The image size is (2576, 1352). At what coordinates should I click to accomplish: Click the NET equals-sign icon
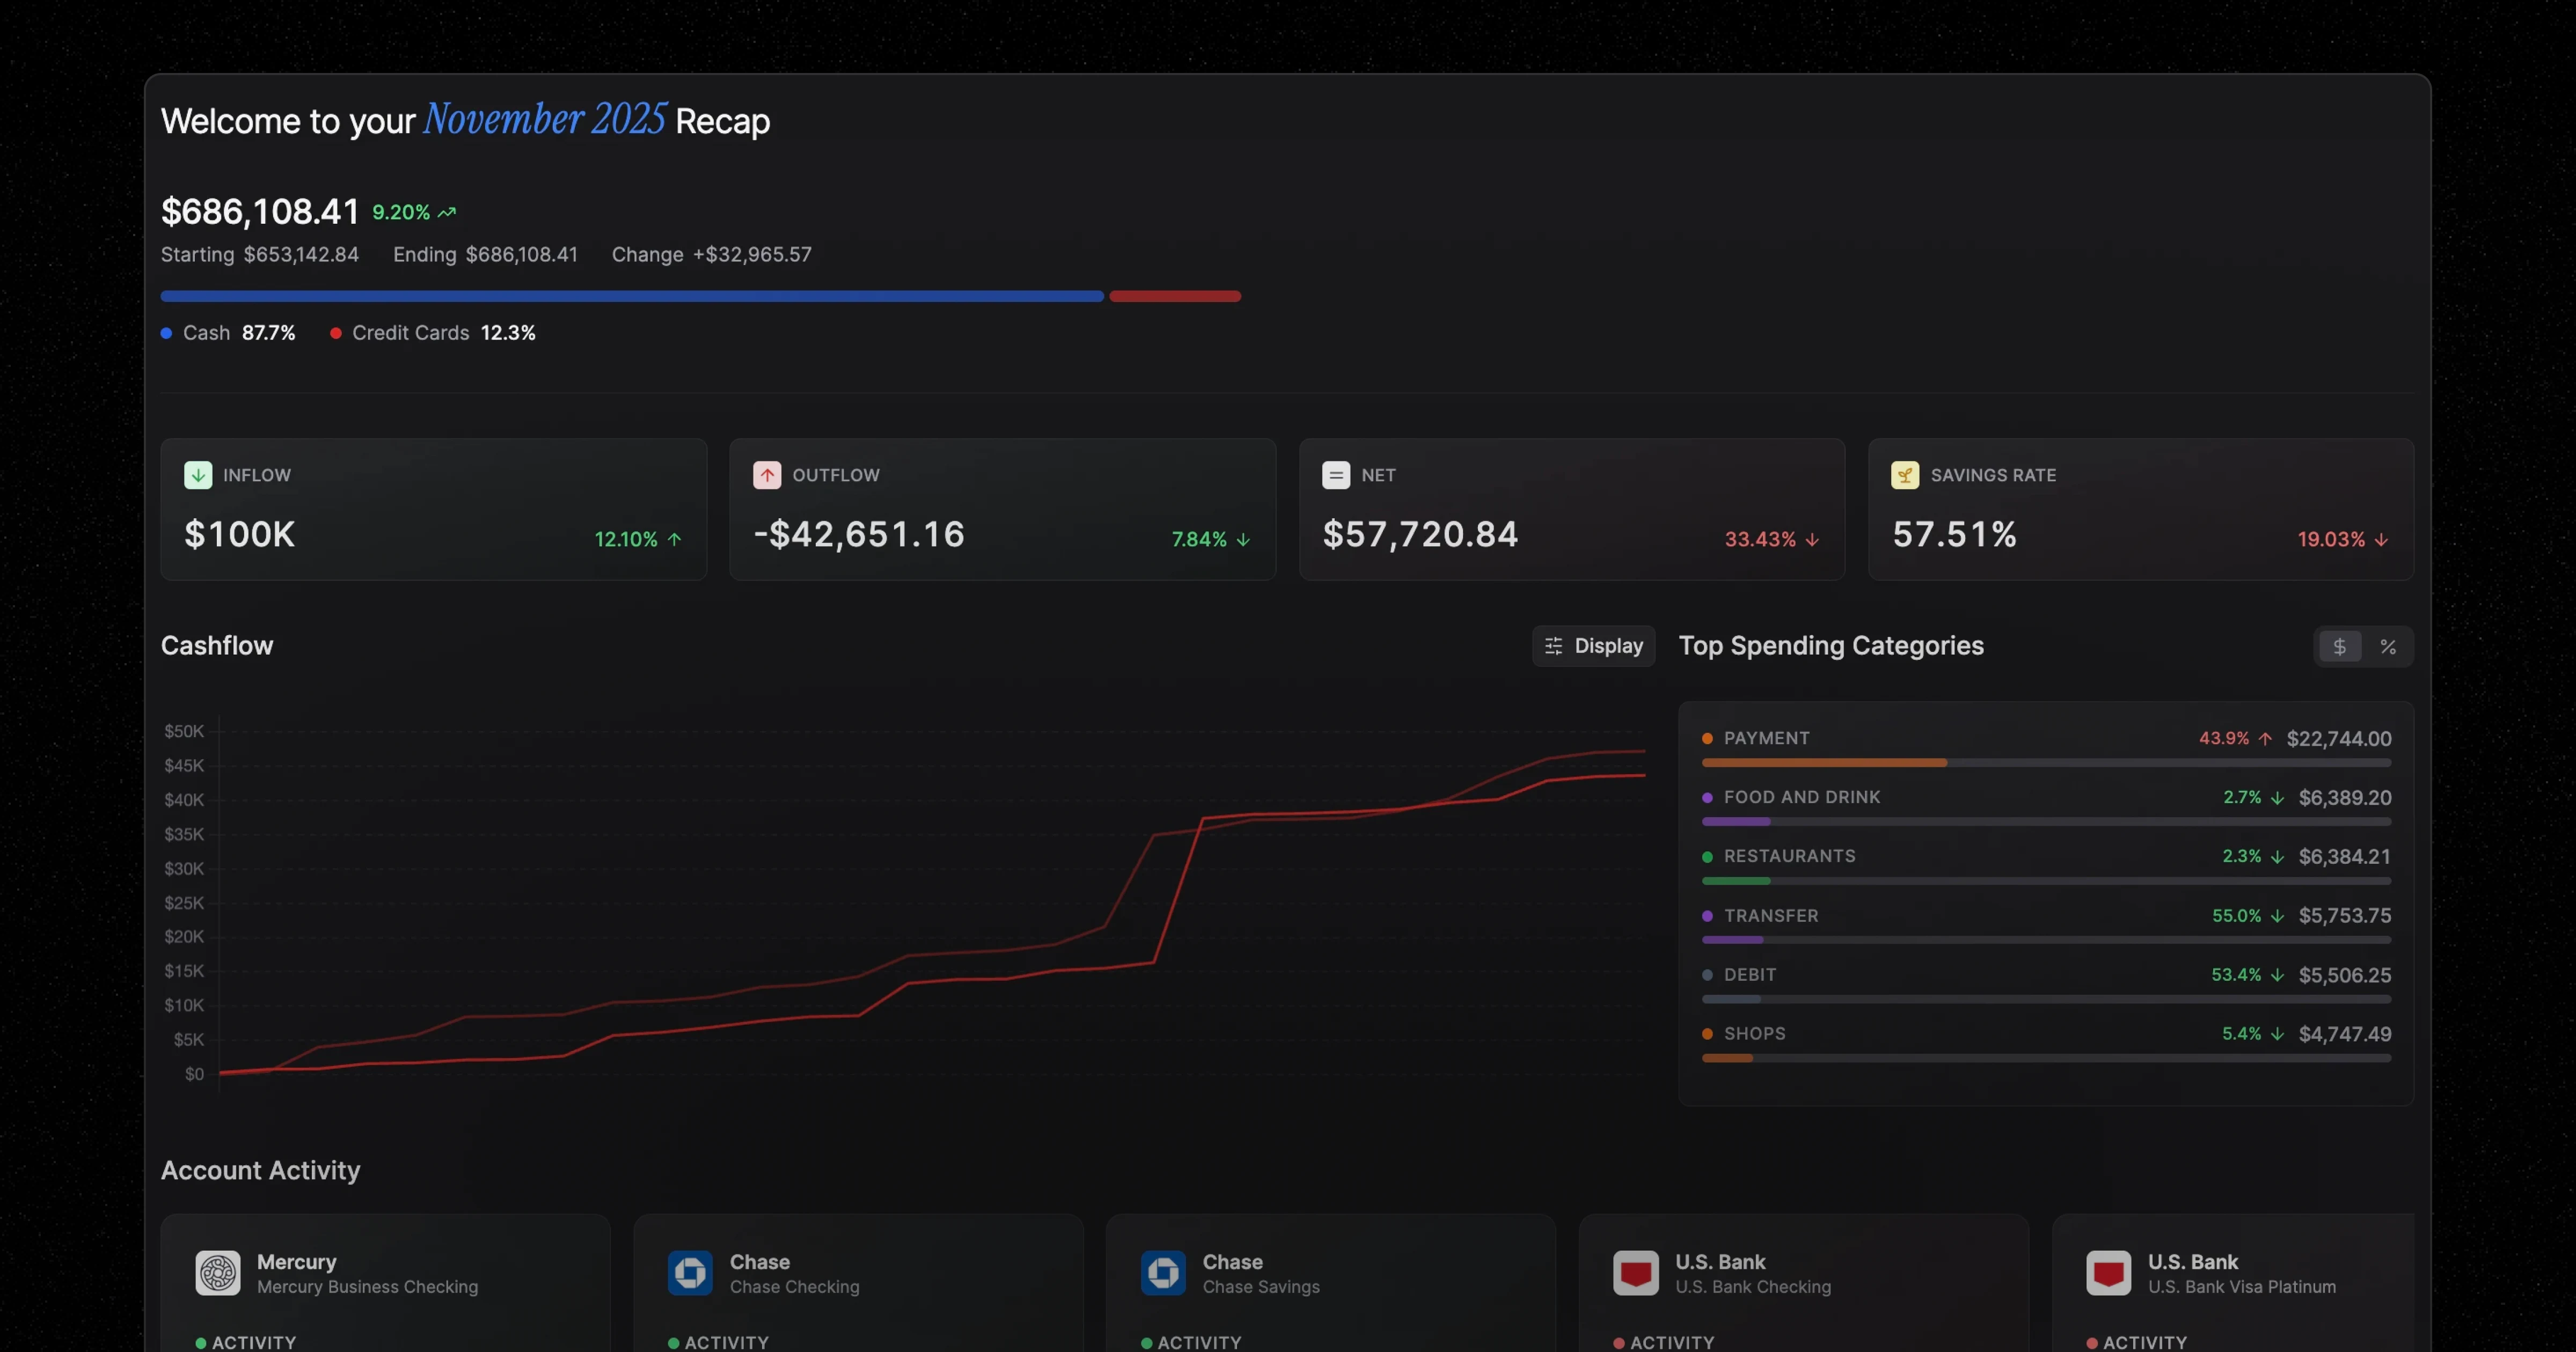pos(1336,475)
